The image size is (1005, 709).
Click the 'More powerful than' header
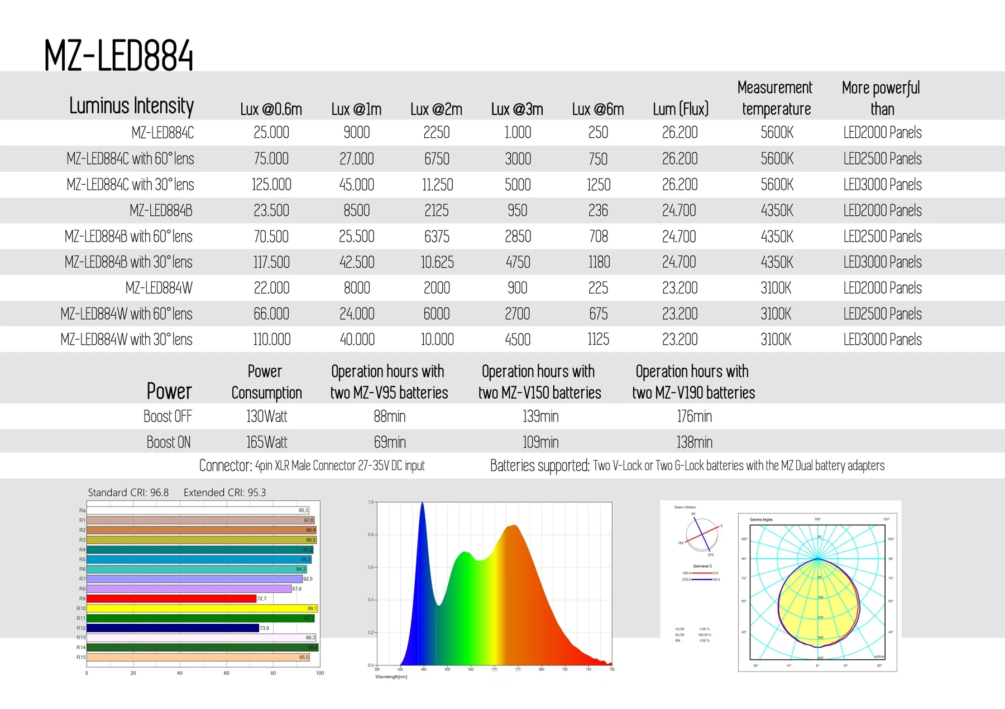click(x=881, y=98)
